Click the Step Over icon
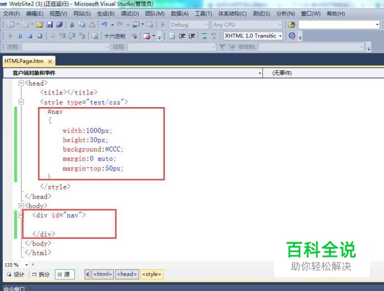This screenshot has height=291, width=384. point(72,36)
